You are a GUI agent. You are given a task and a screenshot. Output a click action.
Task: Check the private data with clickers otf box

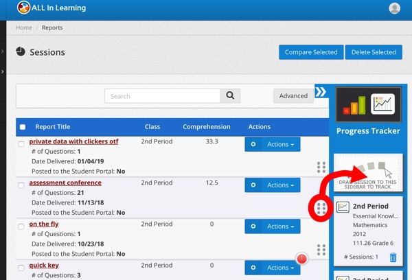coord(21,143)
